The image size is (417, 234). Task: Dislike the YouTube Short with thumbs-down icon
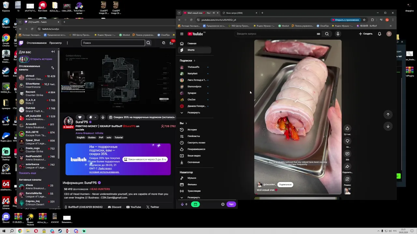click(347, 141)
